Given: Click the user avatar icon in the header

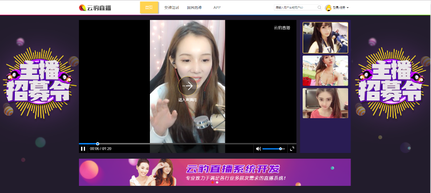Looking at the screenshot, I should point(328,8).
